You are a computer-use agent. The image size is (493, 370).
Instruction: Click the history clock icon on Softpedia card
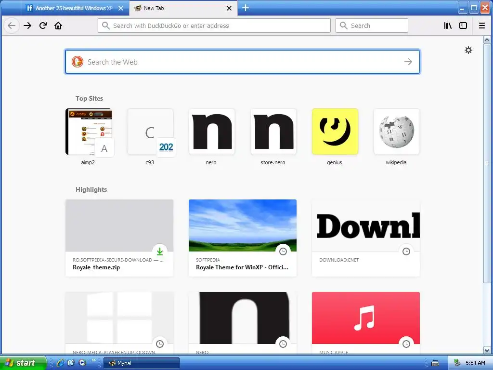point(283,251)
